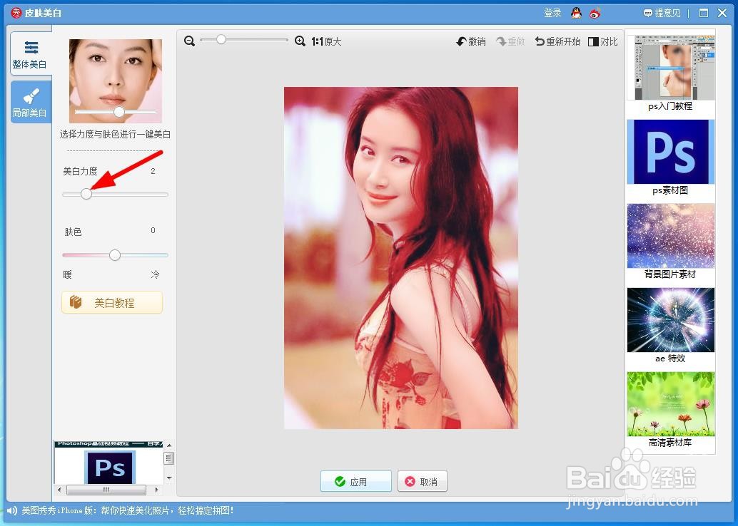Click the ad panel scroll right arrow

click(x=157, y=490)
